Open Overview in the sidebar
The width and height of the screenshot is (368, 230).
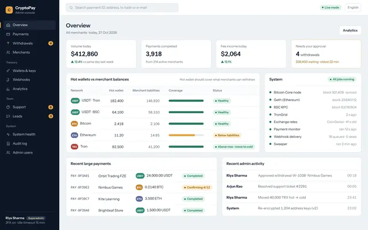click(29, 25)
